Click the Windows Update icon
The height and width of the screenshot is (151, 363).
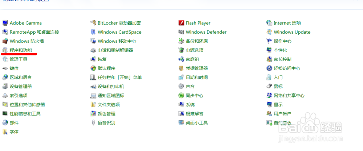click(x=269, y=32)
